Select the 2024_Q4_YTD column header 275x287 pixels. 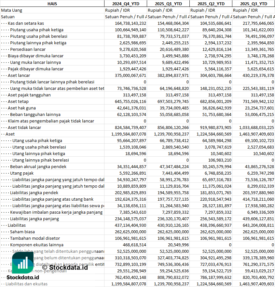coord(126,4)
